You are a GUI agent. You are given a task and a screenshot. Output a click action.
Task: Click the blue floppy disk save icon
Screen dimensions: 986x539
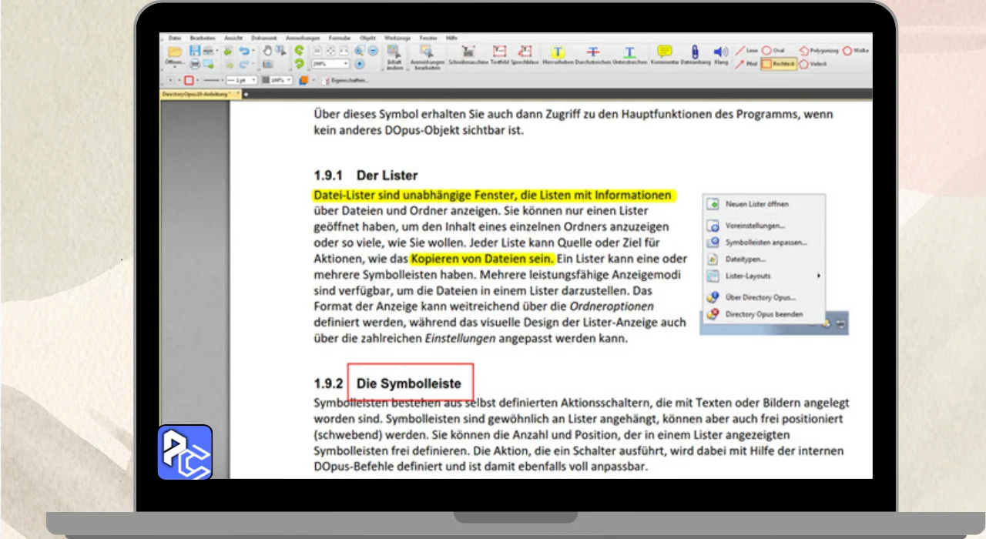[x=195, y=51]
